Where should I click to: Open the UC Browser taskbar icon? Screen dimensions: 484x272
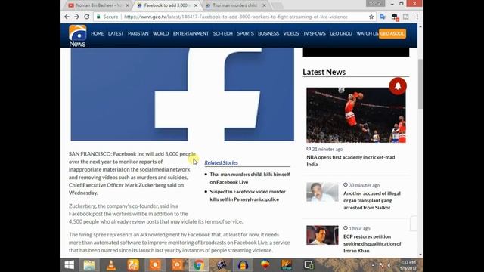(133, 265)
